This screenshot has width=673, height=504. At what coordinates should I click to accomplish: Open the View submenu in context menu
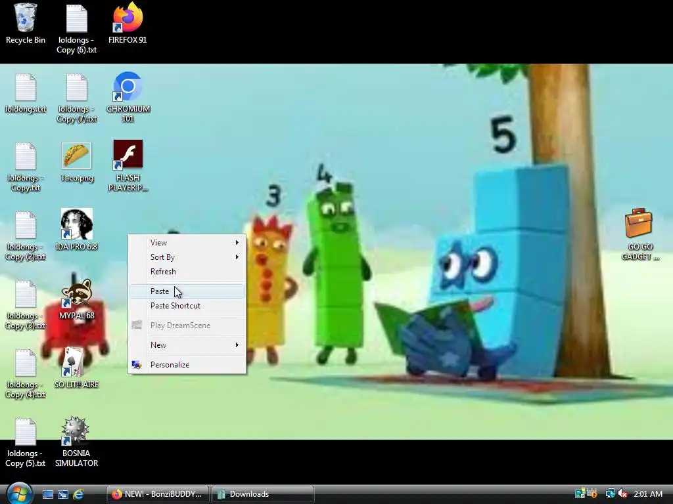(187, 243)
